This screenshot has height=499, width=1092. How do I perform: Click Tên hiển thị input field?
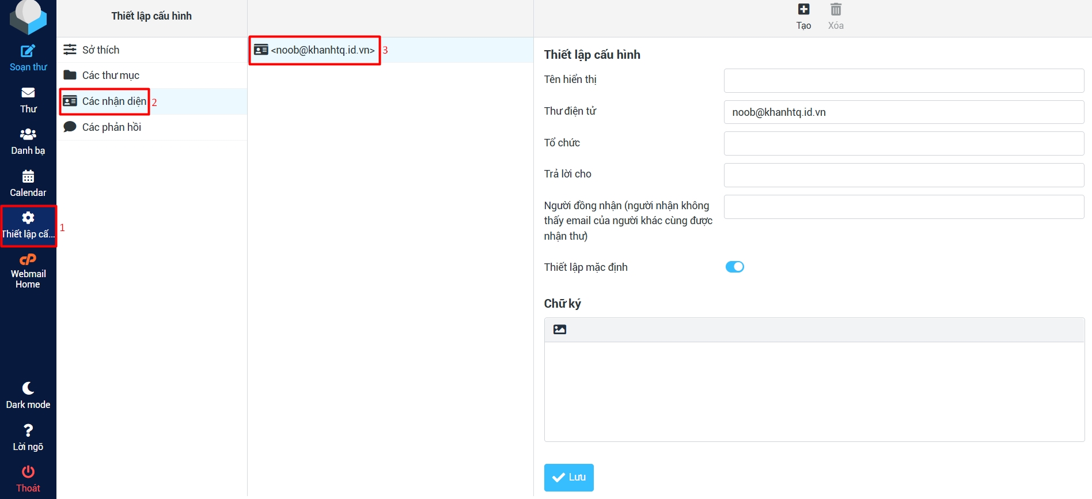[903, 81]
